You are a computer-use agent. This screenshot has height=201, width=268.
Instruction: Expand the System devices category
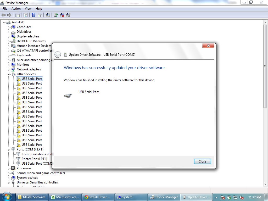click(9, 178)
